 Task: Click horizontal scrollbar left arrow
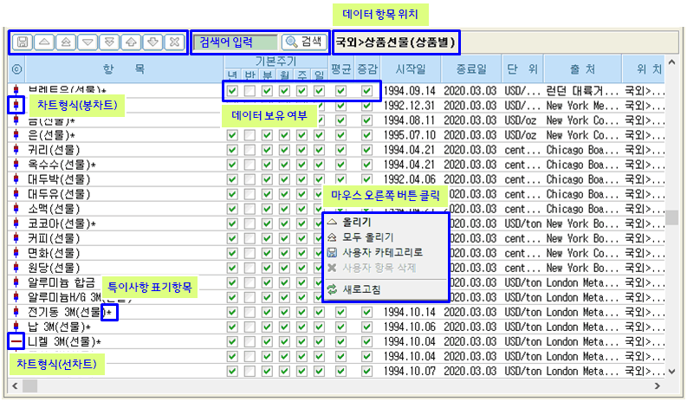coord(15,386)
